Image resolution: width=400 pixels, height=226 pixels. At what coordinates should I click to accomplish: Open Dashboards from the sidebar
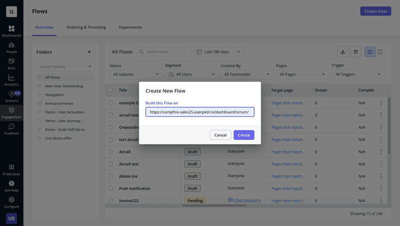click(x=11, y=31)
